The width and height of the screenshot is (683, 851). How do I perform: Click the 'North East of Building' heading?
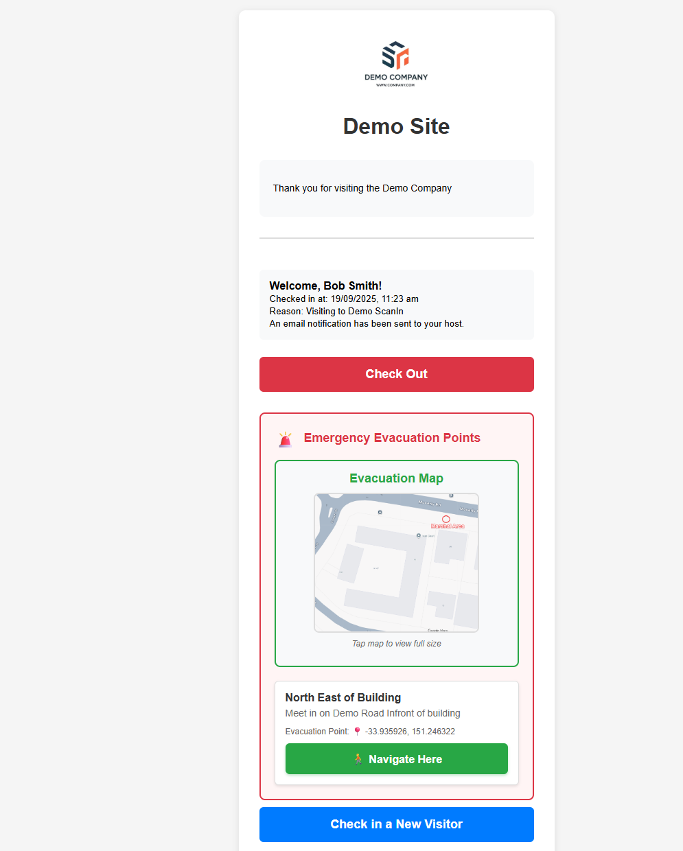point(343,697)
